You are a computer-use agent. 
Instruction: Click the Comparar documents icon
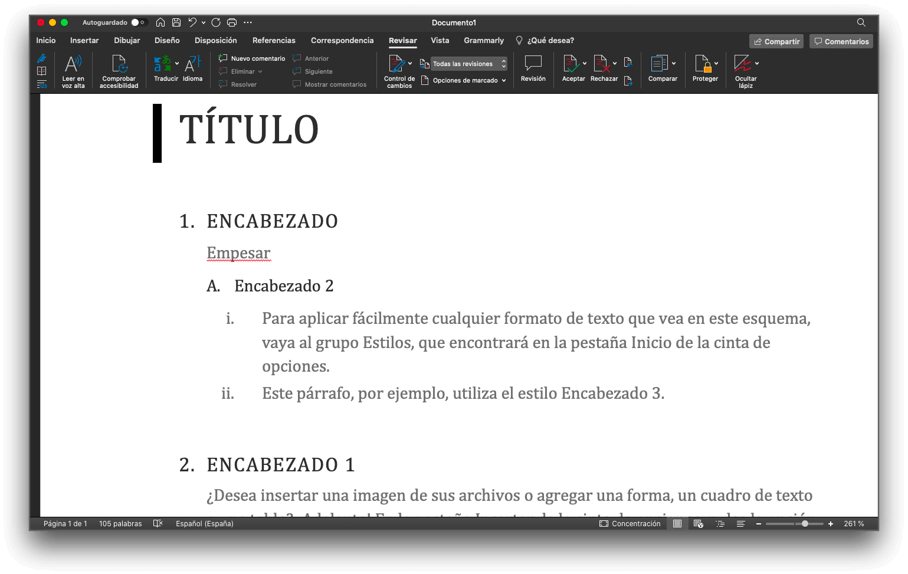pyautogui.click(x=659, y=64)
